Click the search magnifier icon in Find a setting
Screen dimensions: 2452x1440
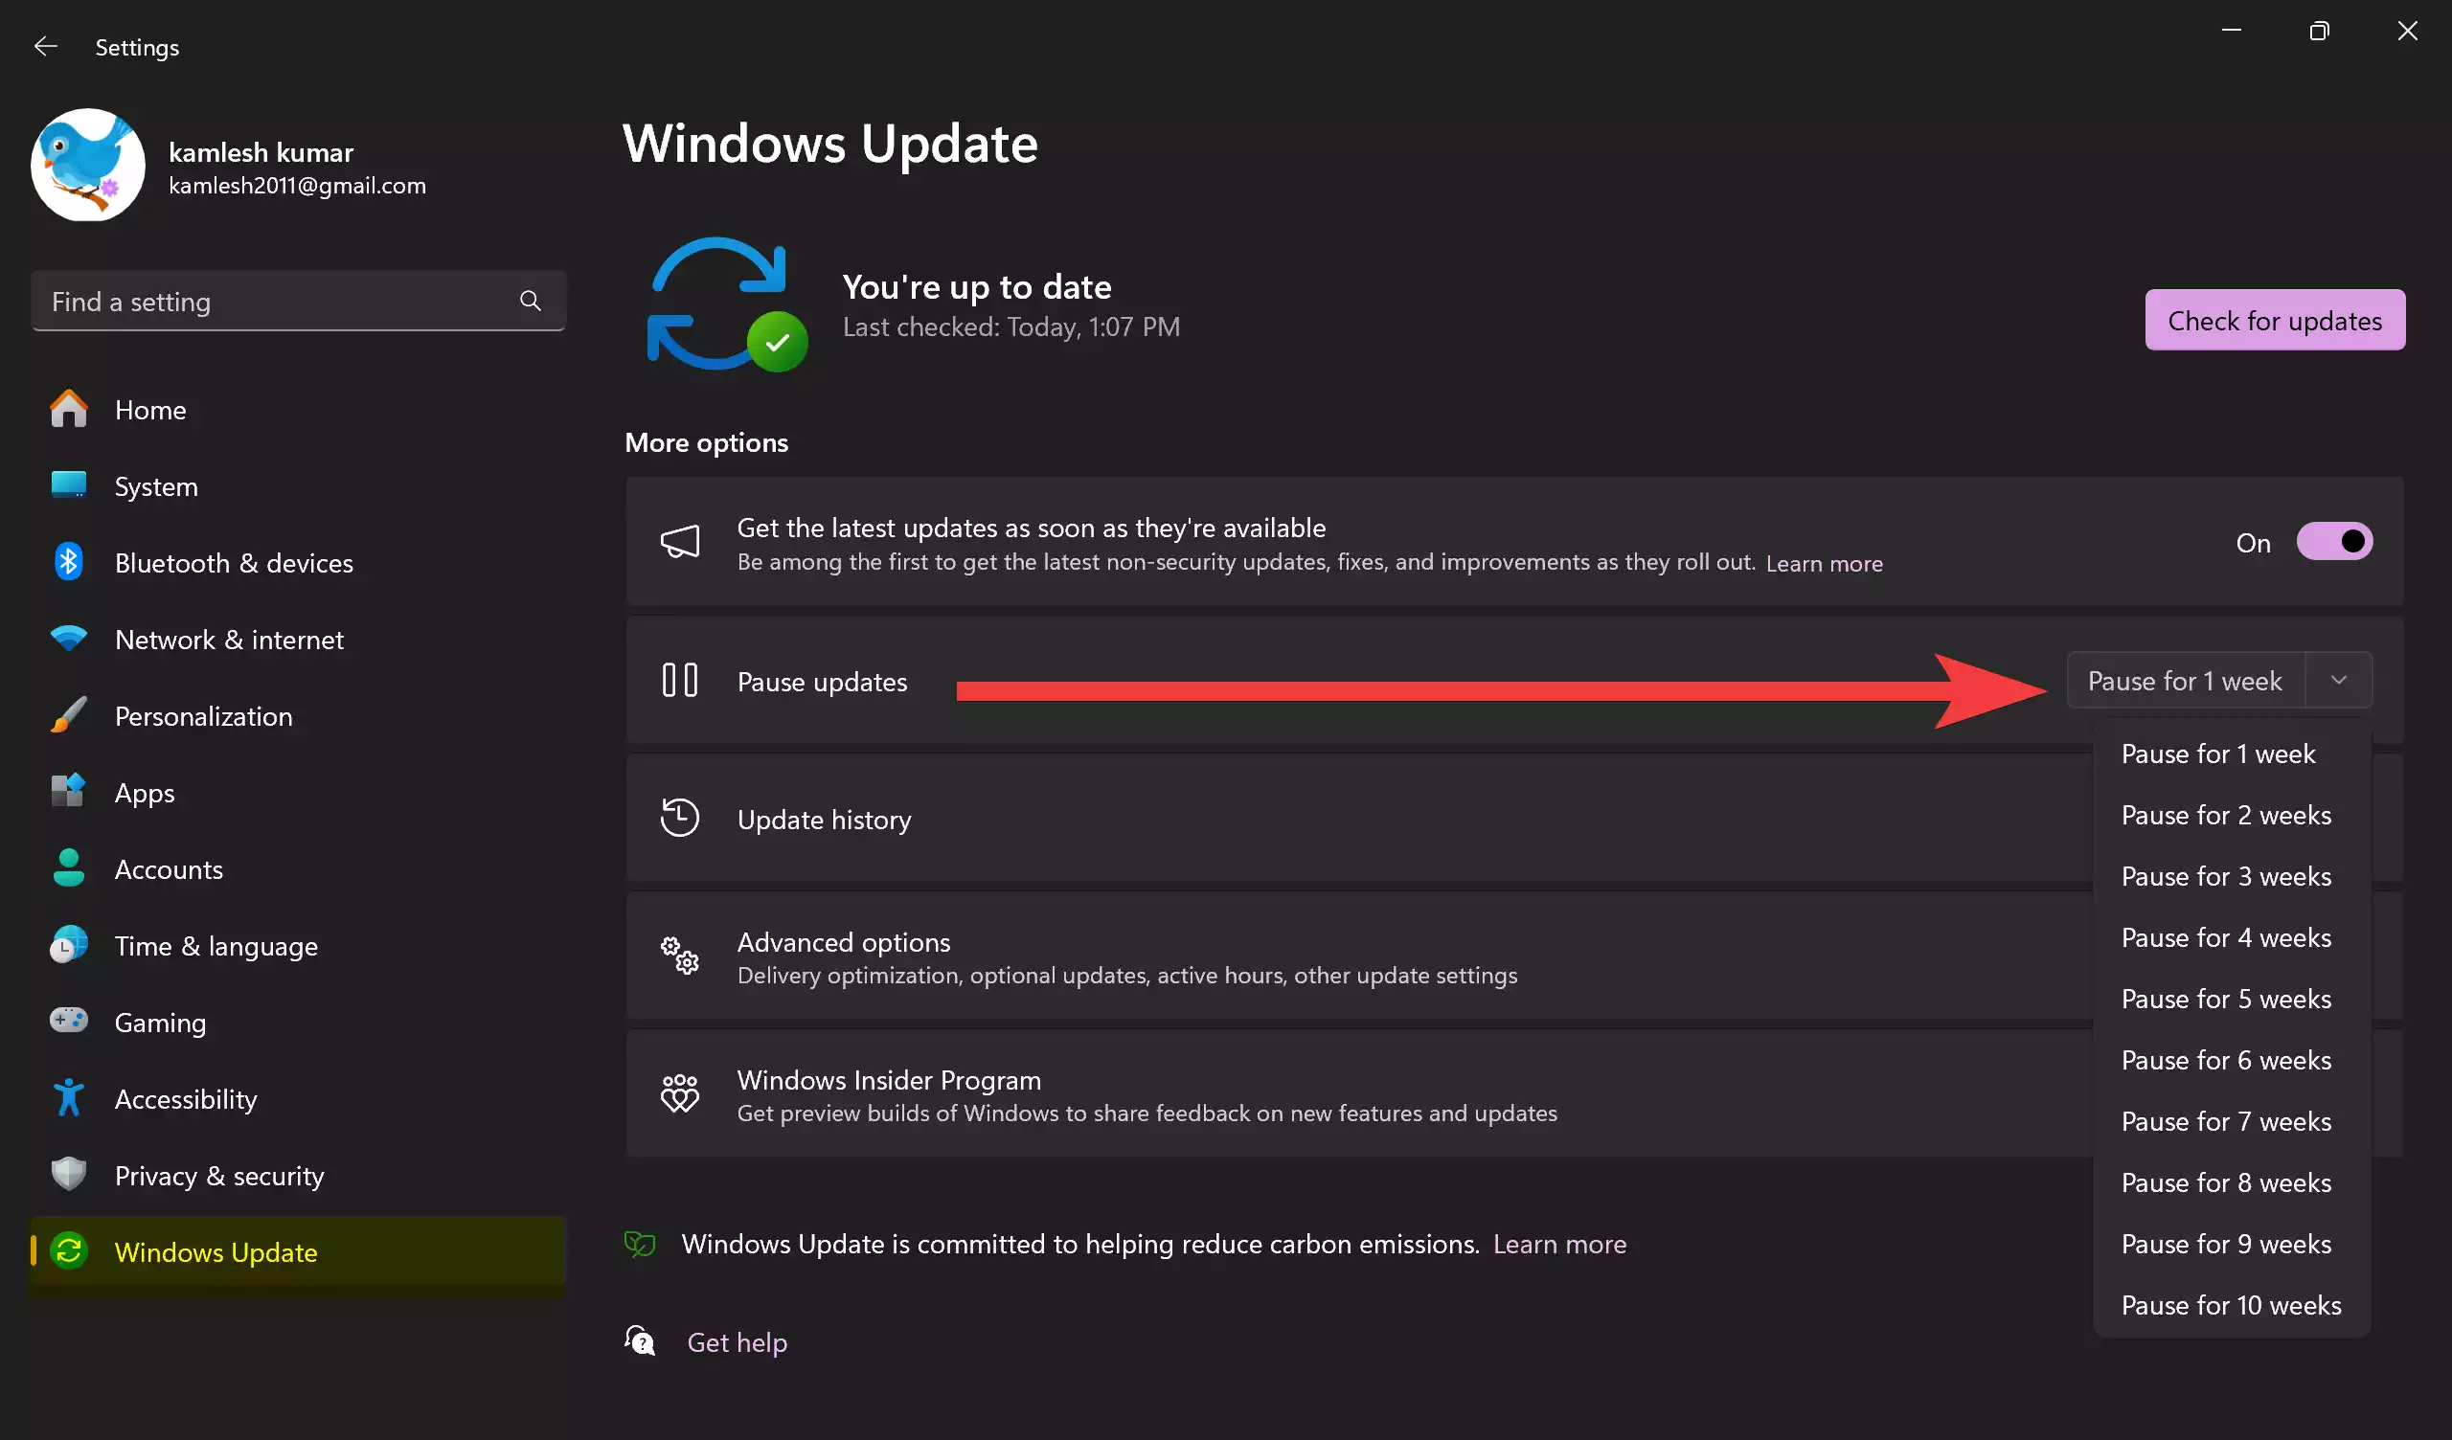(x=531, y=301)
